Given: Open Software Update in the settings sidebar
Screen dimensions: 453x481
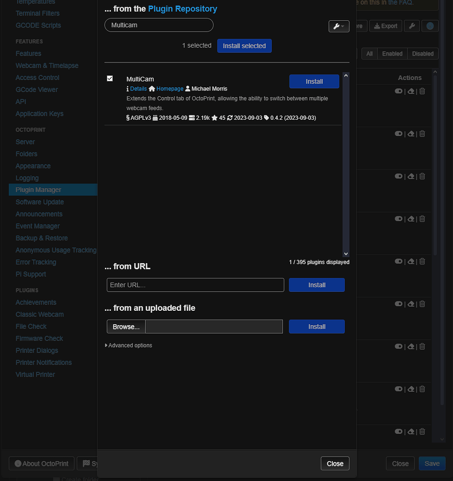Looking at the screenshot, I should coord(39,202).
